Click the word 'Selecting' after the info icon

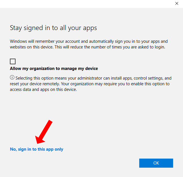24,78
